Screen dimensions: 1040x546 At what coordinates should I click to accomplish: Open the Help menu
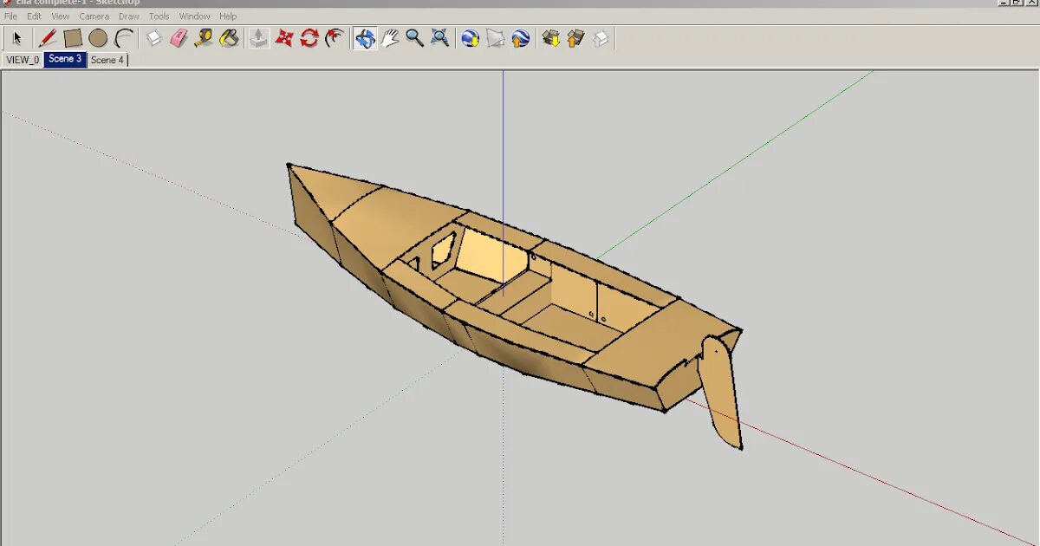(x=228, y=16)
